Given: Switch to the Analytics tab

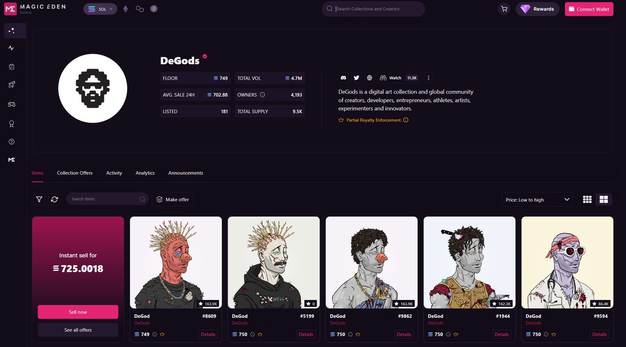Looking at the screenshot, I should click(x=145, y=173).
